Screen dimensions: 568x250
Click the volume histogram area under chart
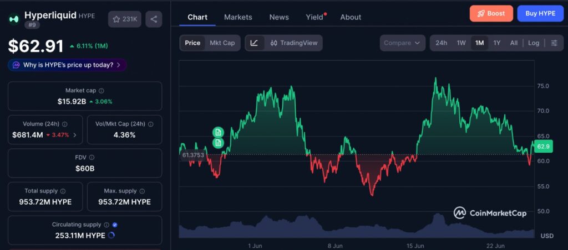(x=357, y=227)
